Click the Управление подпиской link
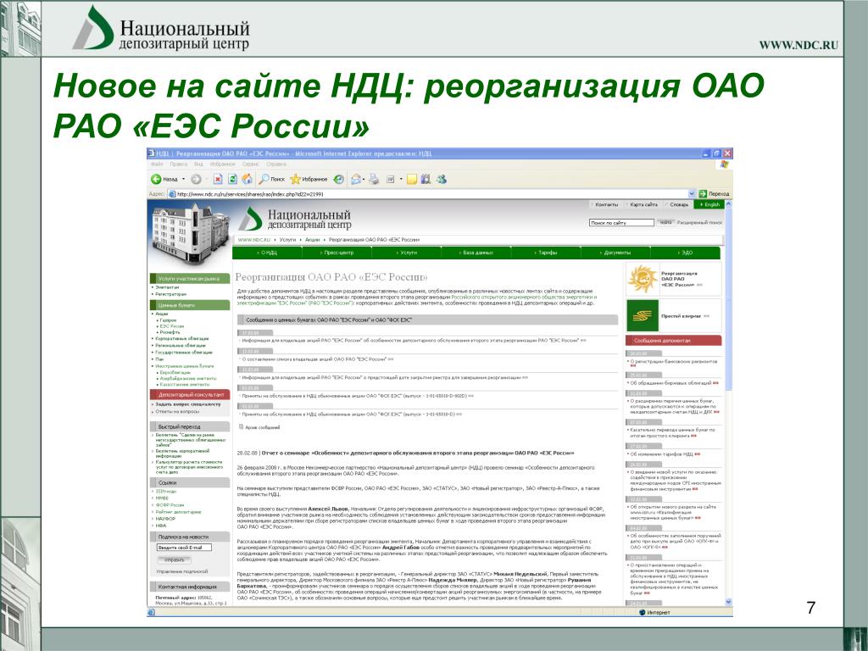The image size is (868, 651). coord(182,571)
